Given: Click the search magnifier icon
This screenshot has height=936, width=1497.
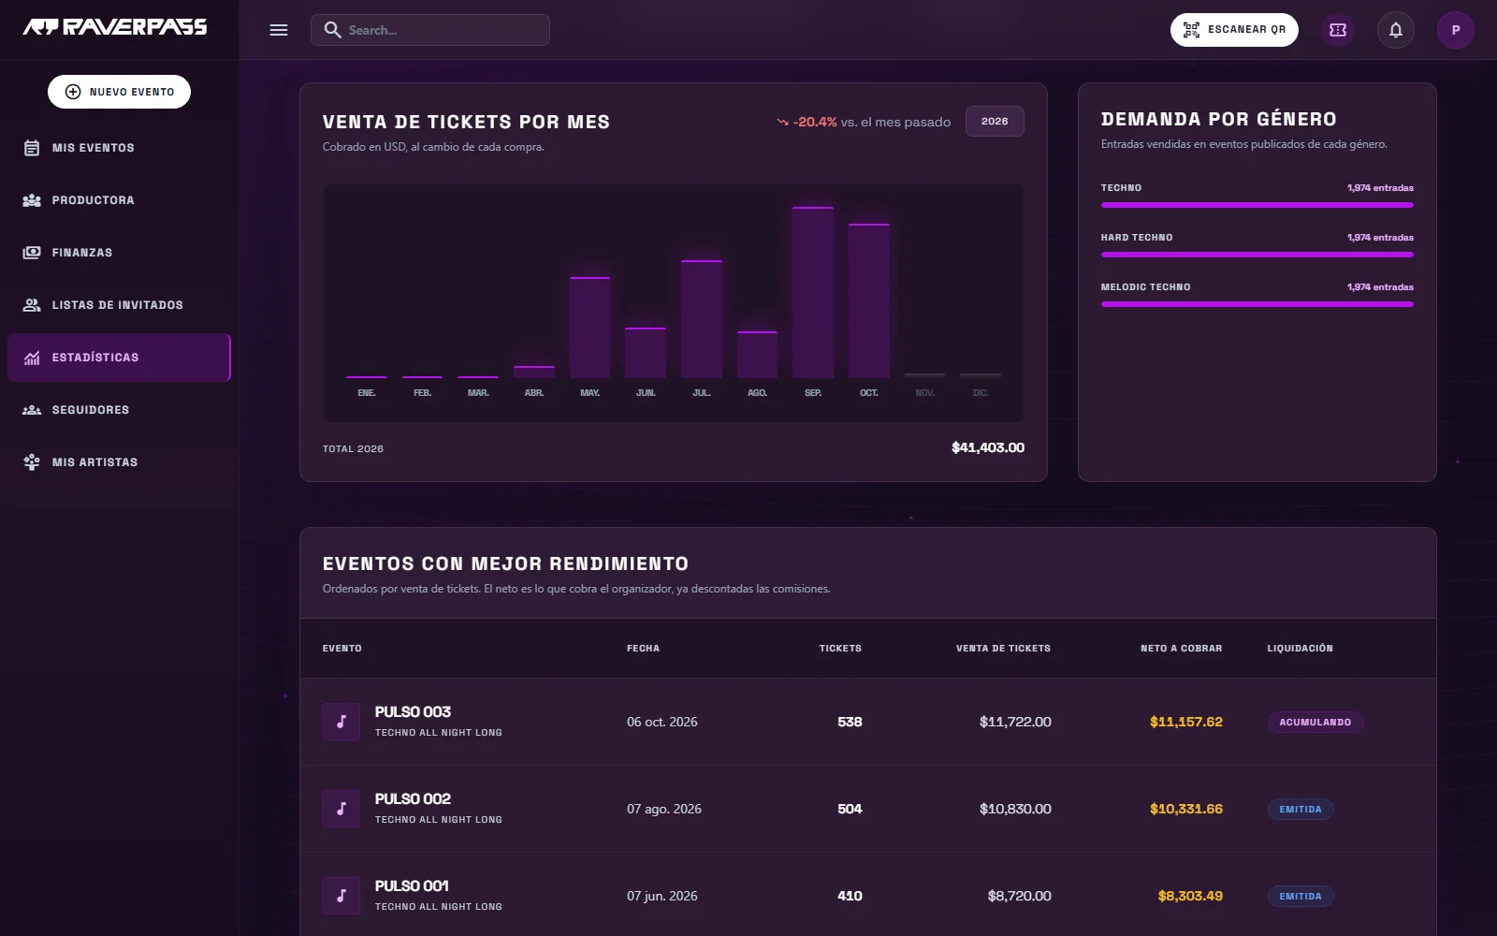Looking at the screenshot, I should click(x=332, y=30).
